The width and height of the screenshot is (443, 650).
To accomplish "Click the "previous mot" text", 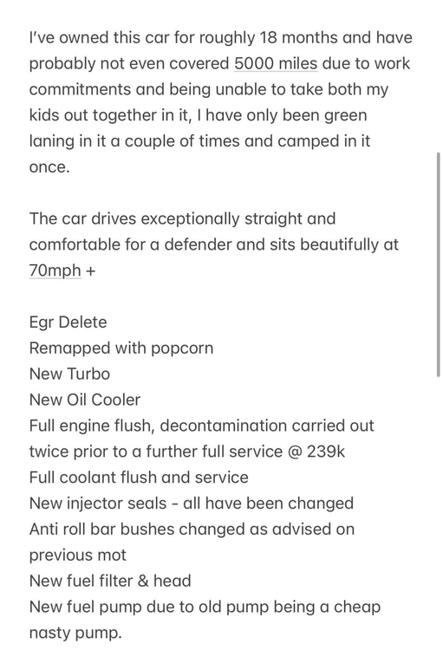I will click(x=77, y=555).
